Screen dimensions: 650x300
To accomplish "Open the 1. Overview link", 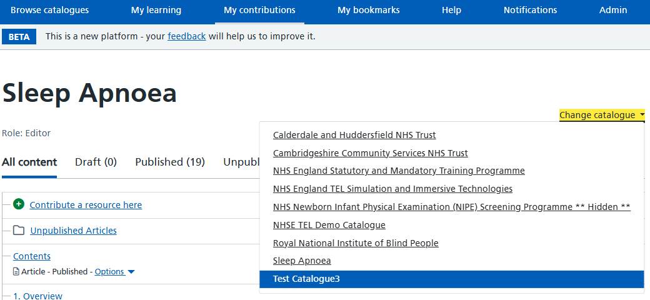I will (37, 296).
